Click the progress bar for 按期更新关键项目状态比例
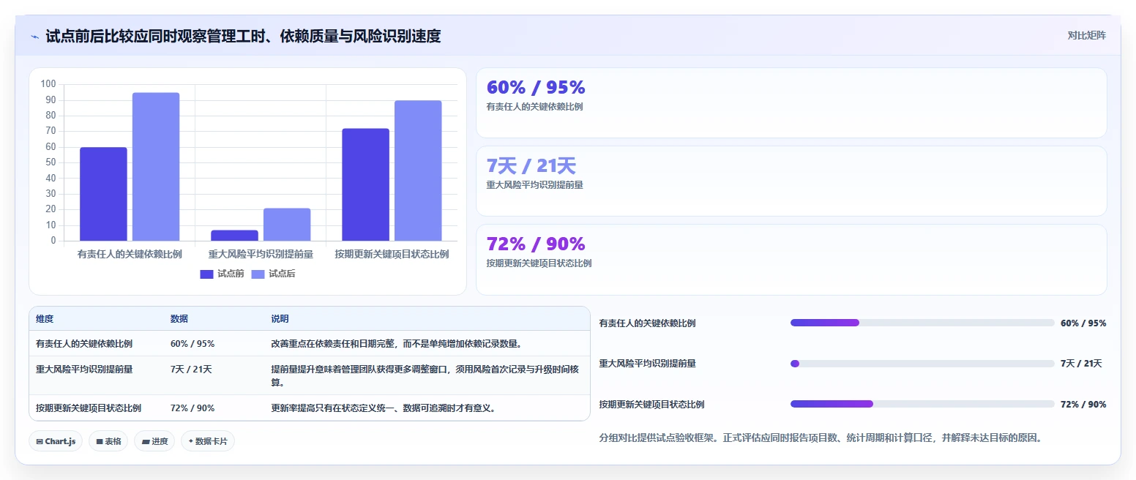The image size is (1136, 480). pos(922,404)
